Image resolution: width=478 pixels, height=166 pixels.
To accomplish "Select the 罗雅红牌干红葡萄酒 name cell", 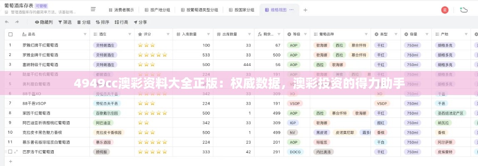I will coord(40,45).
